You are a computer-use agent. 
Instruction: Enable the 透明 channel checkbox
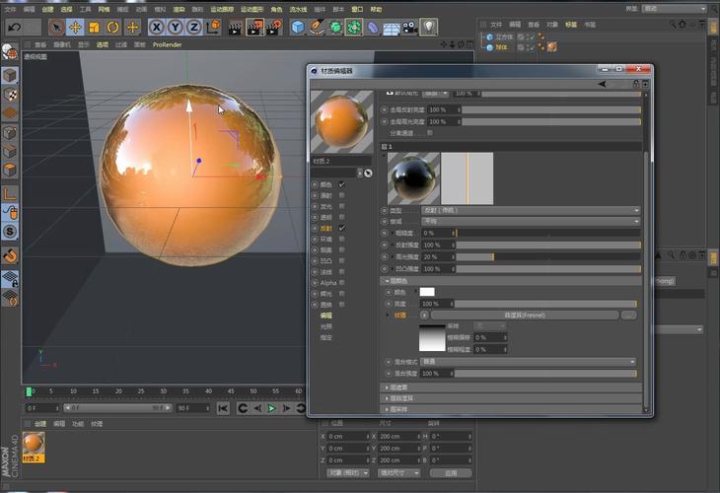click(342, 217)
